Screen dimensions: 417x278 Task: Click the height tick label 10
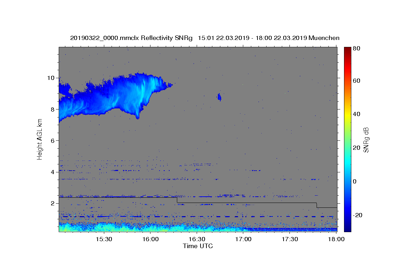[x=51, y=78]
